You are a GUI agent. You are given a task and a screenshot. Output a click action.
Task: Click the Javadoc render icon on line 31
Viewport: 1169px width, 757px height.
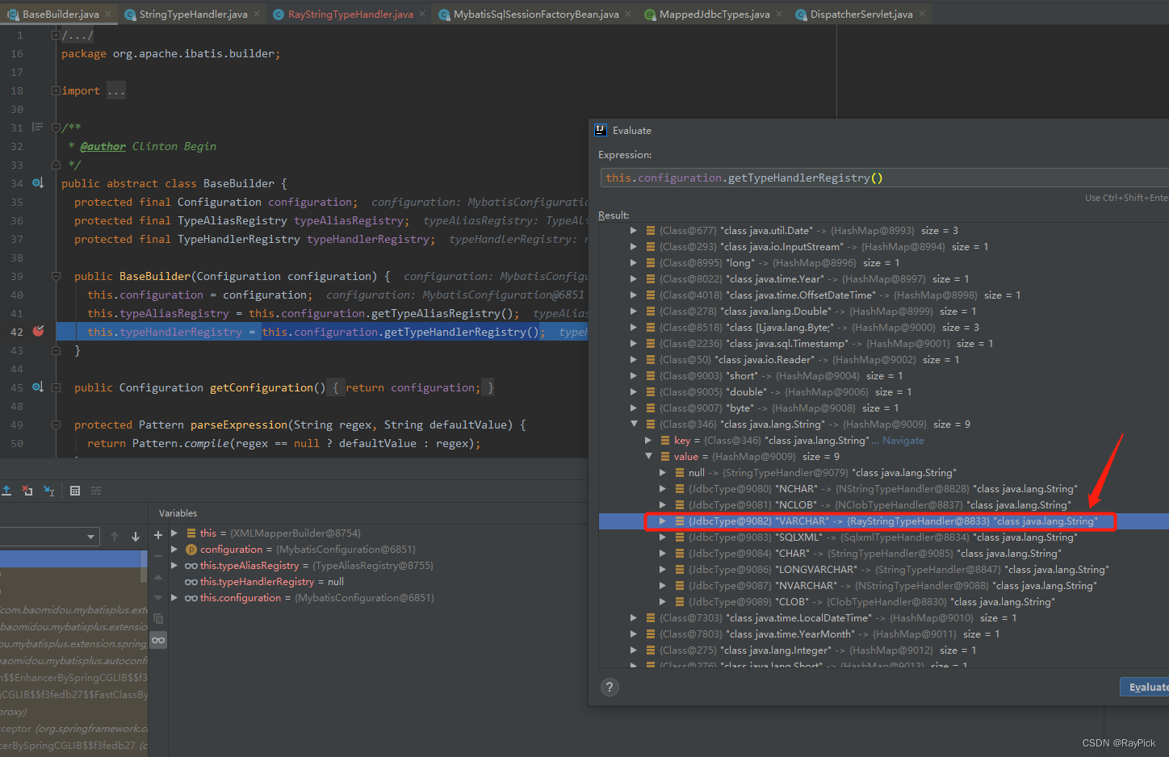click(x=37, y=127)
